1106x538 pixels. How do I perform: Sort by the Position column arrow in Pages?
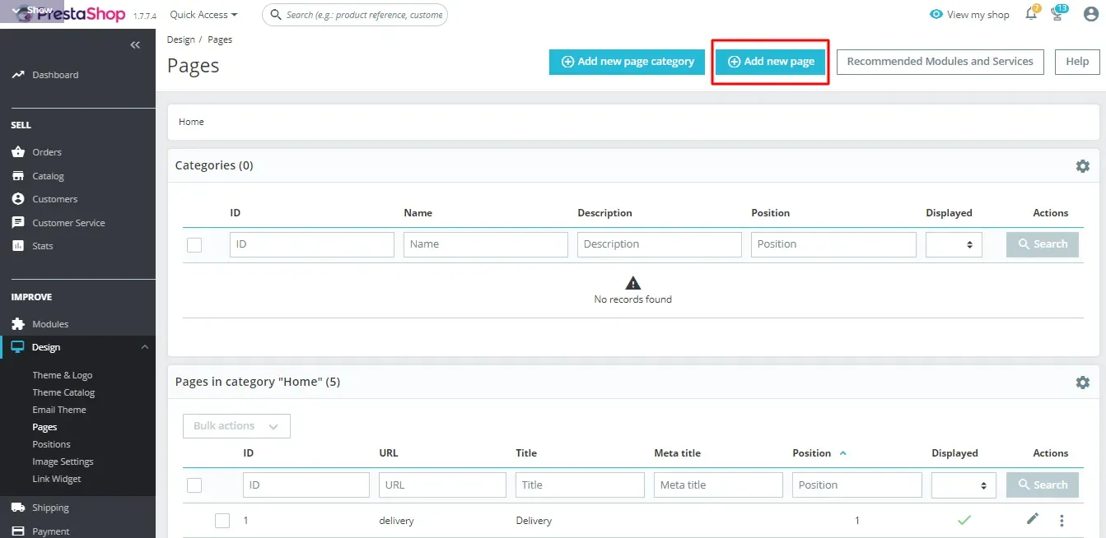pyautogui.click(x=842, y=453)
